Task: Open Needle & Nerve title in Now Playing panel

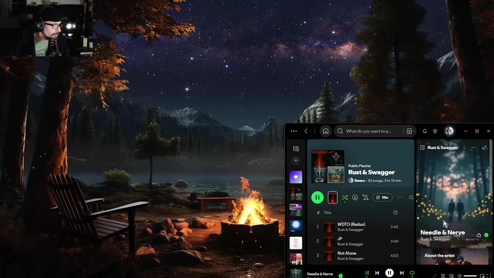Action: 443,232
